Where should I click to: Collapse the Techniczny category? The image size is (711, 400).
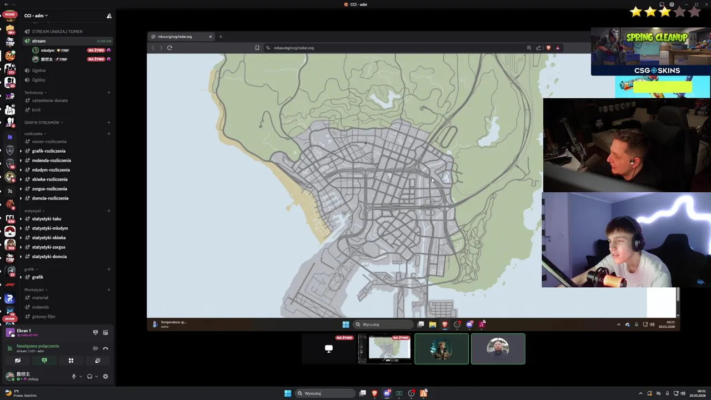pyautogui.click(x=35, y=93)
